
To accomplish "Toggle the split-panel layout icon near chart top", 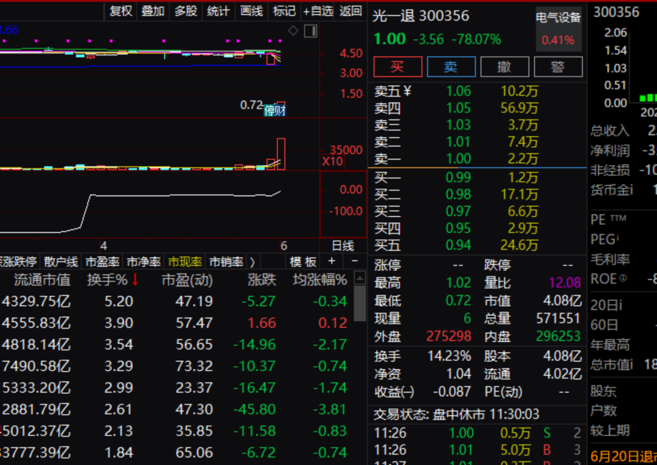I will pos(311,30).
